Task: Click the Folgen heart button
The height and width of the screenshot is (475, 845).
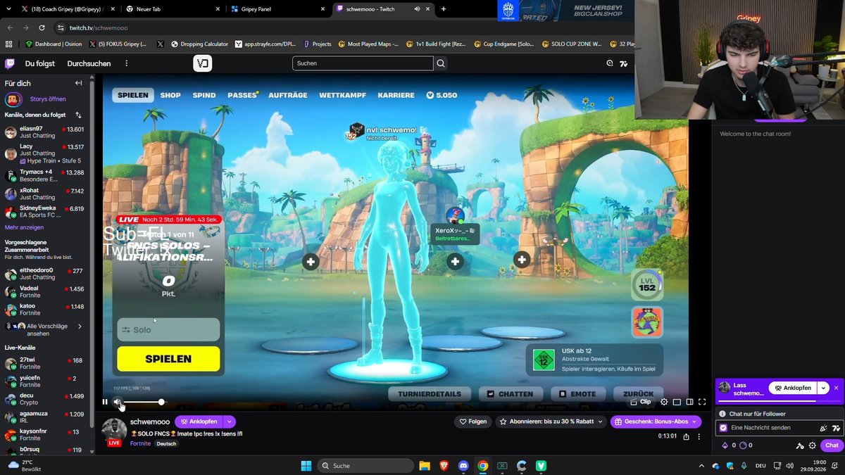Action: click(473, 422)
